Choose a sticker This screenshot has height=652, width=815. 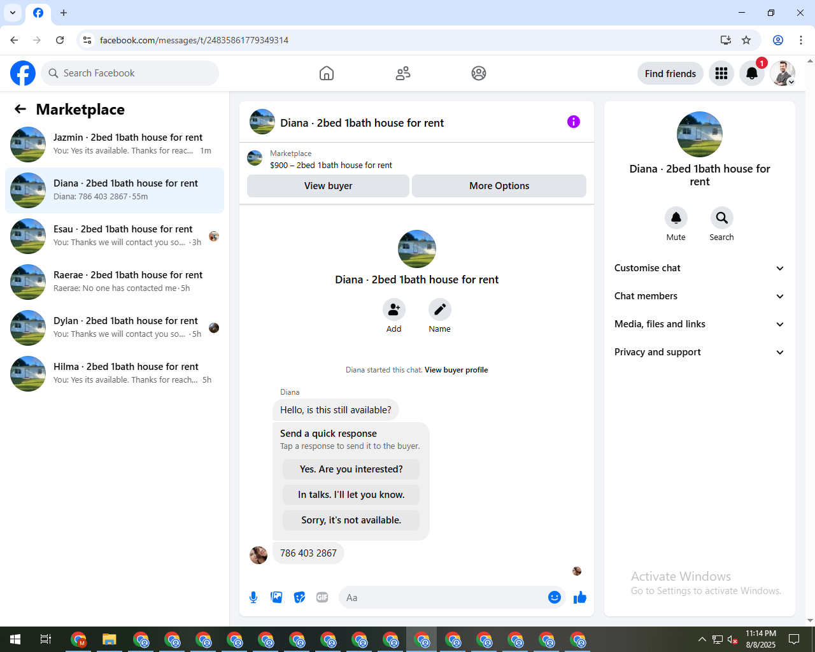[x=299, y=597]
